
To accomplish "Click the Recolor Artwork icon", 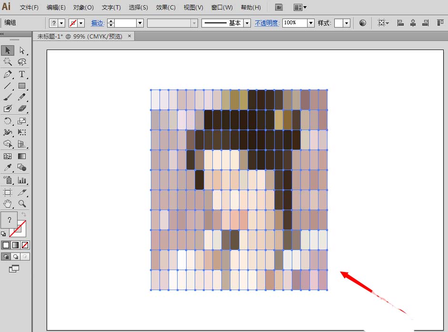I will click(363, 23).
